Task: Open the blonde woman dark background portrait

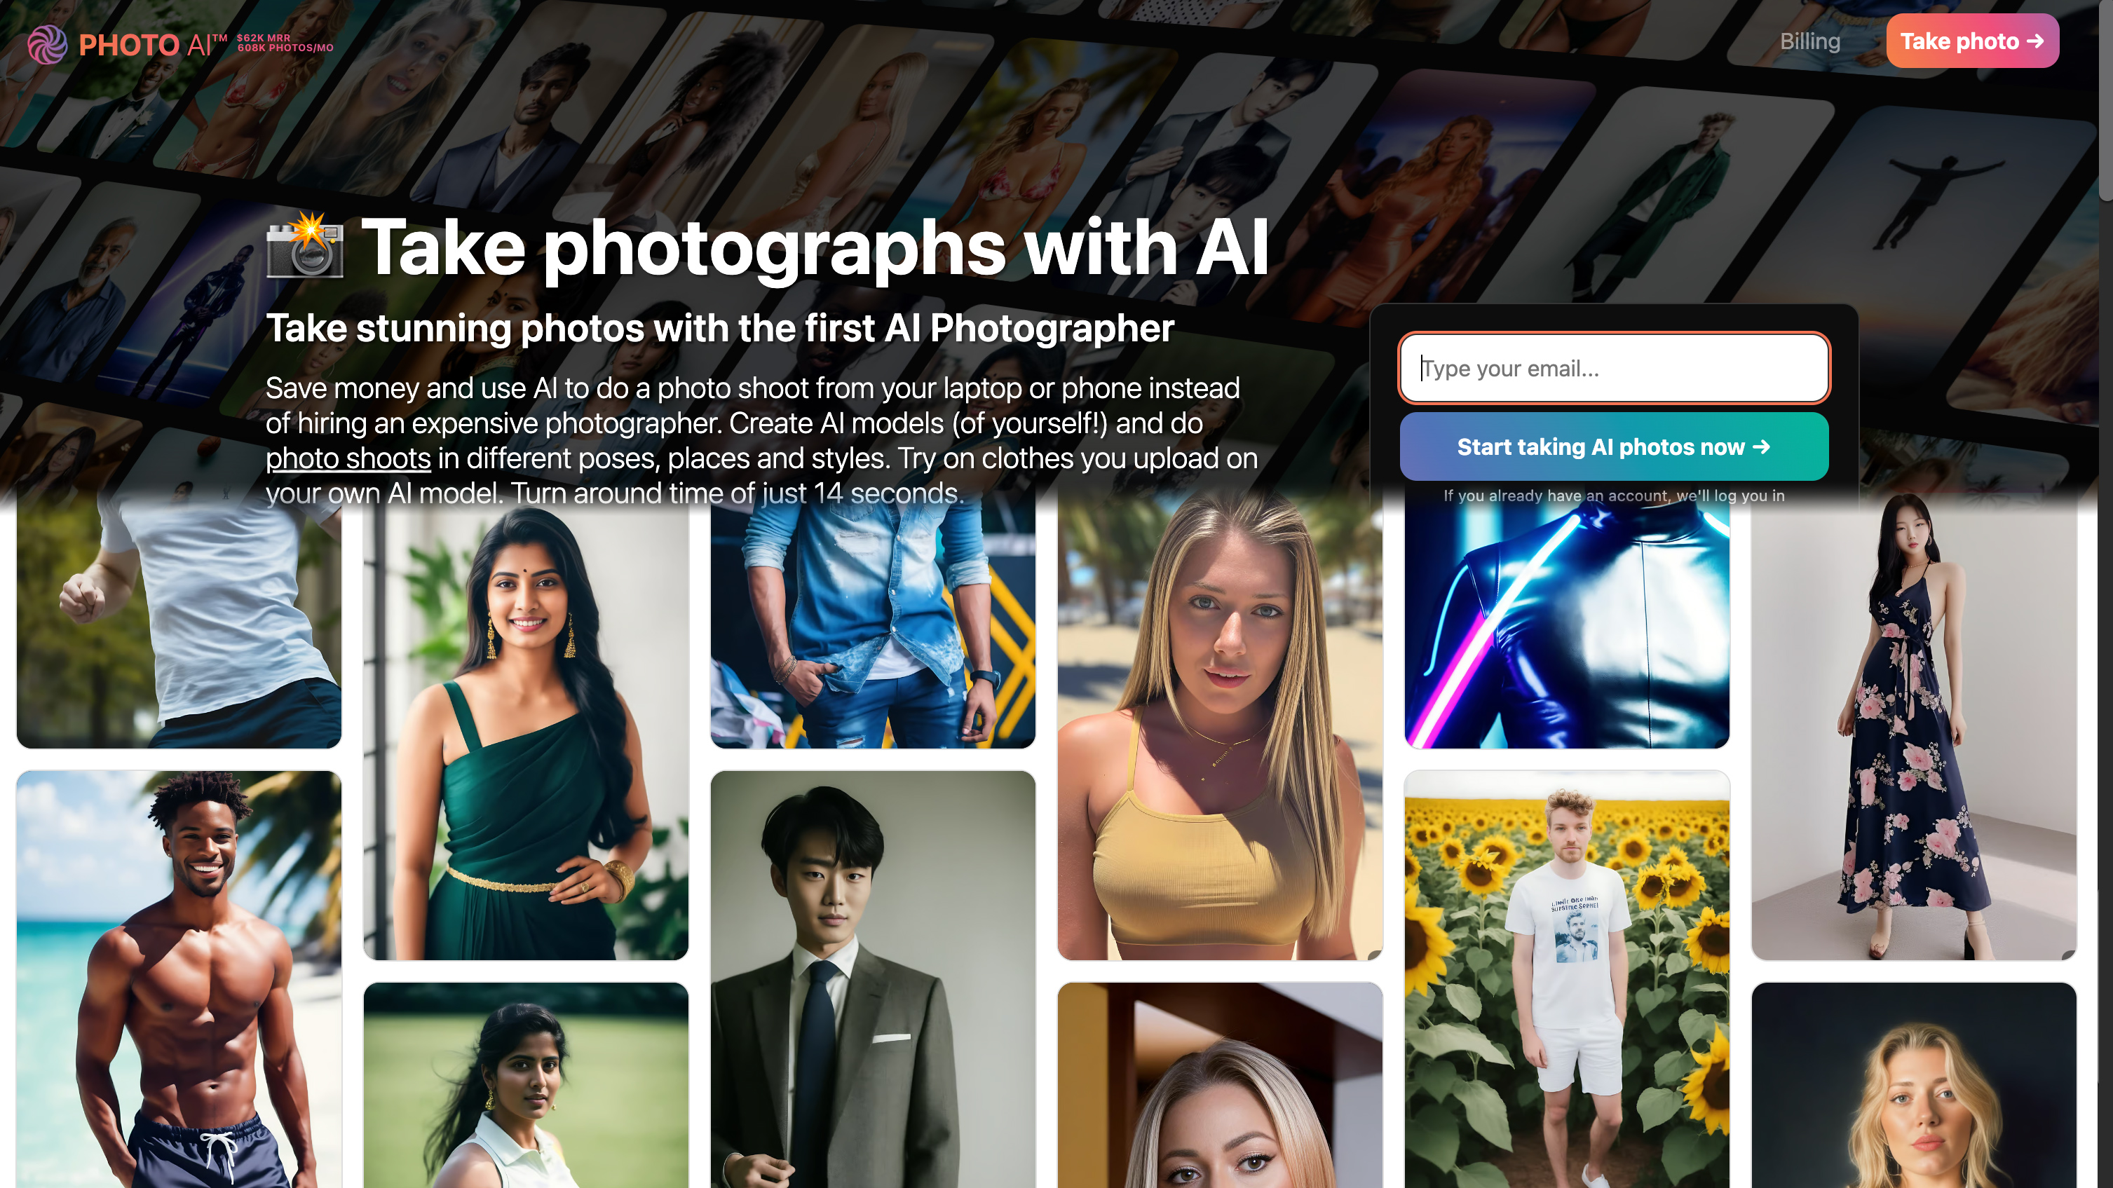Action: [x=1914, y=1086]
